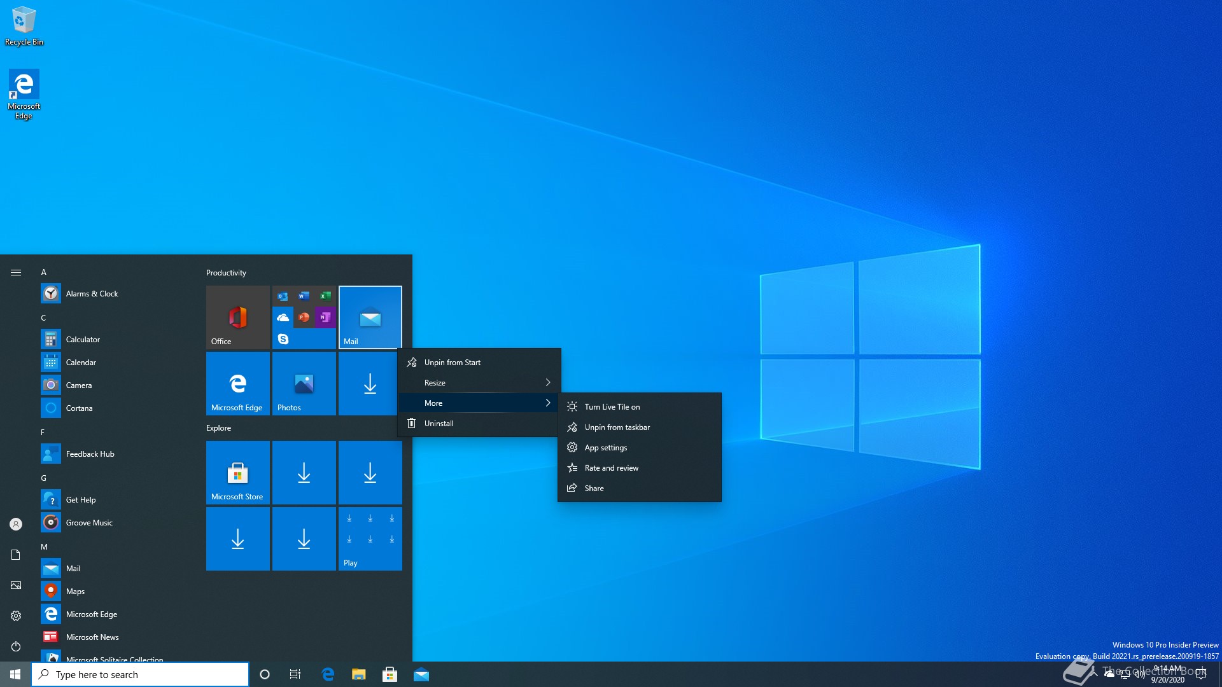Open Mail from taskbar
The image size is (1222, 687).
(x=421, y=674)
